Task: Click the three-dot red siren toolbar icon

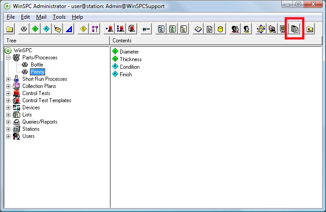Action: coord(121,29)
